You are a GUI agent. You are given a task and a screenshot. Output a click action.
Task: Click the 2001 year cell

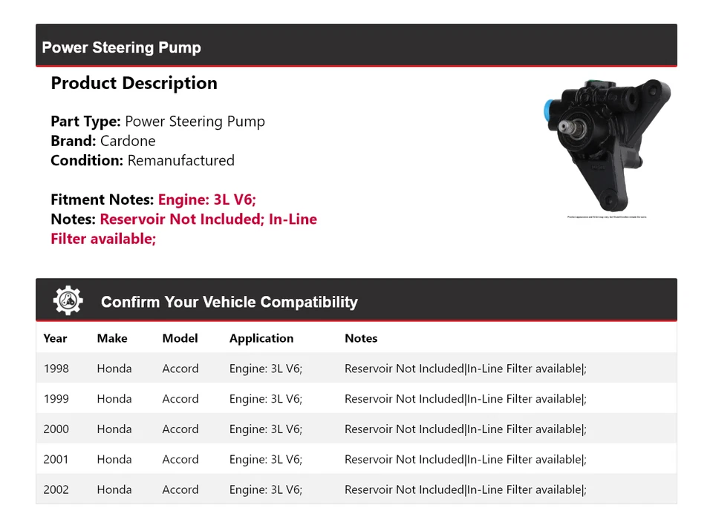point(56,460)
